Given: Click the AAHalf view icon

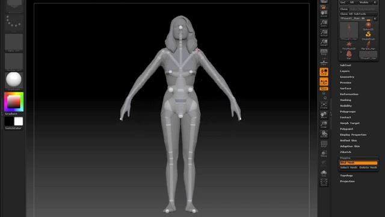Looking at the screenshot, I should point(324,42).
